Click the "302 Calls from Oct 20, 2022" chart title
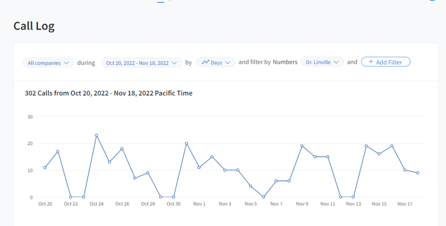This screenshot has height=226, width=446. click(108, 93)
